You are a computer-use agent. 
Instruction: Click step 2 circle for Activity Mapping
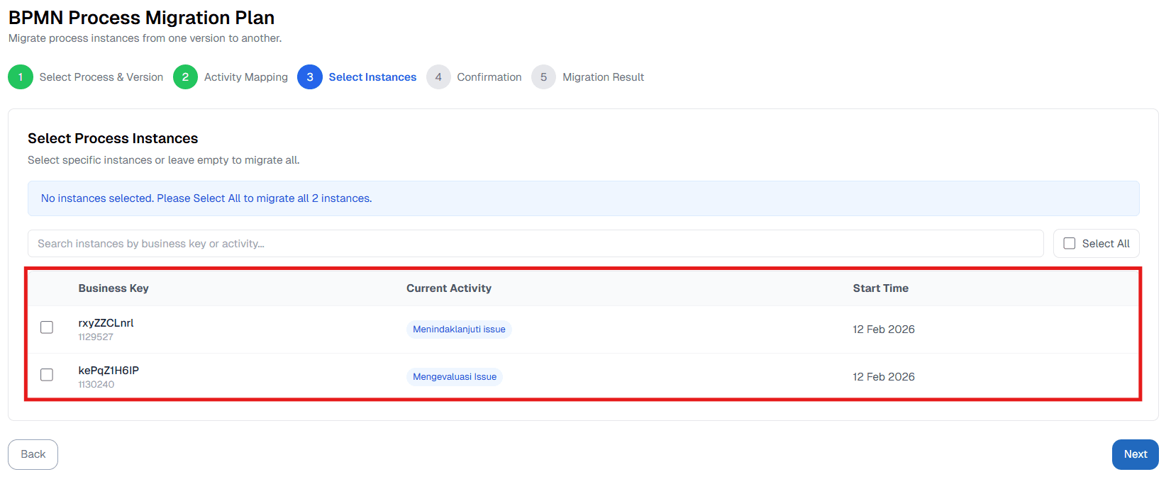(185, 77)
